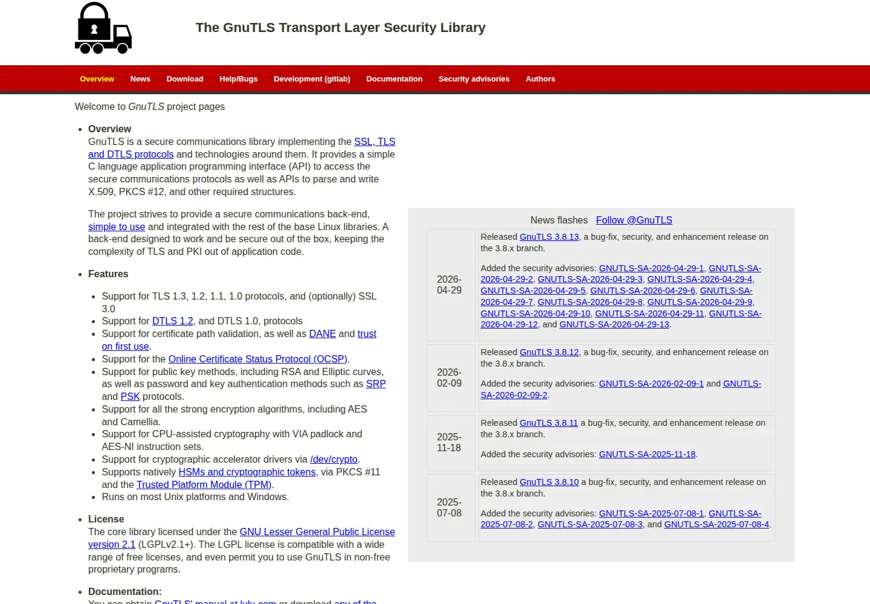The height and width of the screenshot is (604, 870).
Task: Open the /dev/crypto link
Action: click(333, 459)
